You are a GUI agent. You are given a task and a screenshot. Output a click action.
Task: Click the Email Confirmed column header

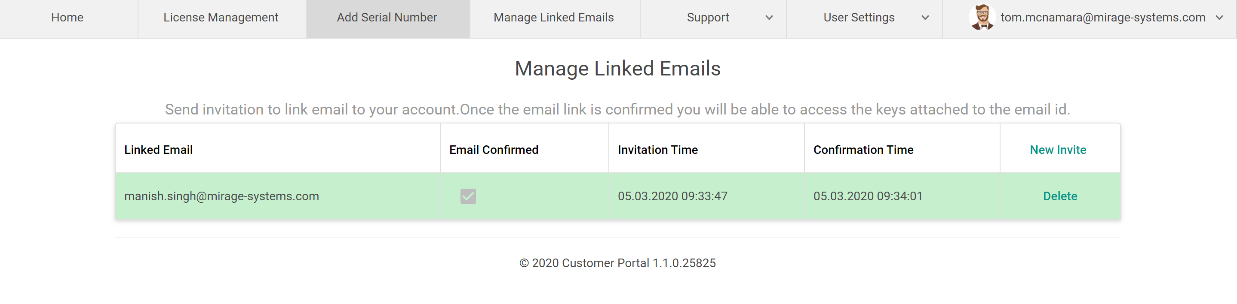[493, 150]
